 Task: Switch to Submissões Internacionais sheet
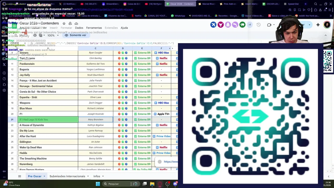coord(67,176)
